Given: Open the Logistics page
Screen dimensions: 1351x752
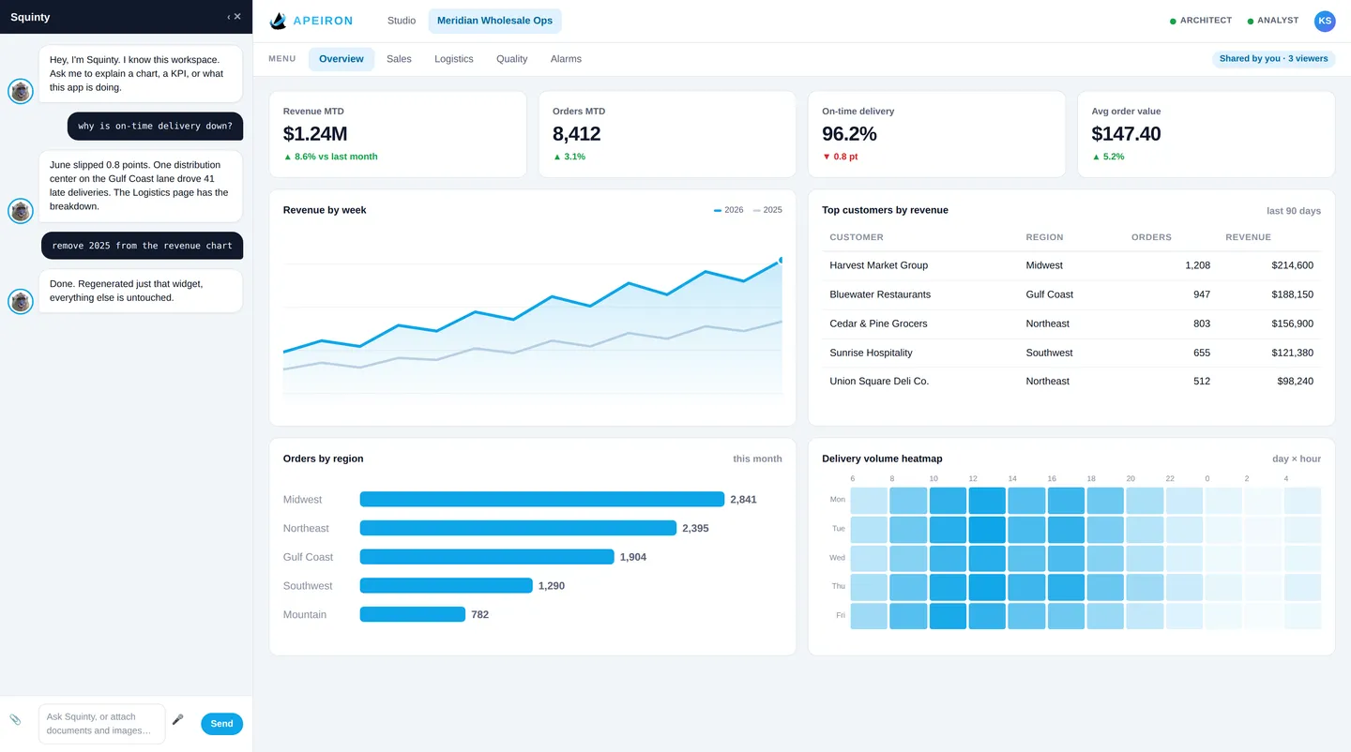Looking at the screenshot, I should (454, 59).
